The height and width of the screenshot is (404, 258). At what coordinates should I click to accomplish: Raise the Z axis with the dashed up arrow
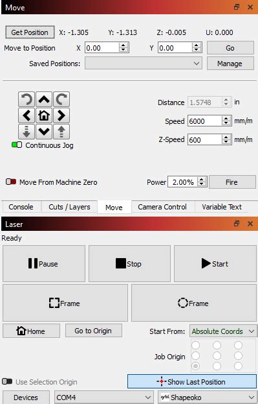coord(61,132)
